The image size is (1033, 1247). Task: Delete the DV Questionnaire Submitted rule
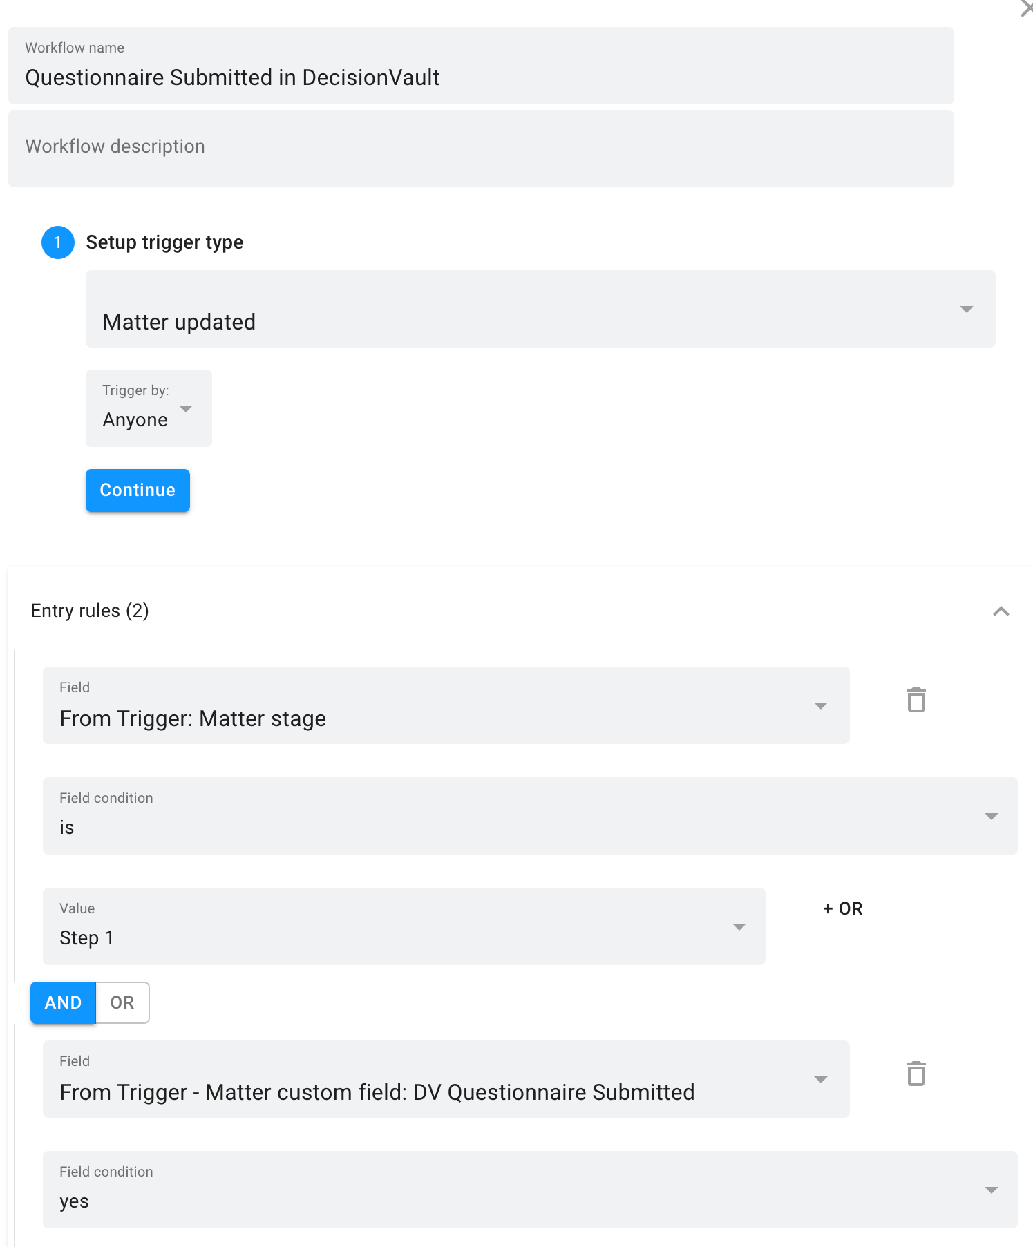click(x=916, y=1074)
